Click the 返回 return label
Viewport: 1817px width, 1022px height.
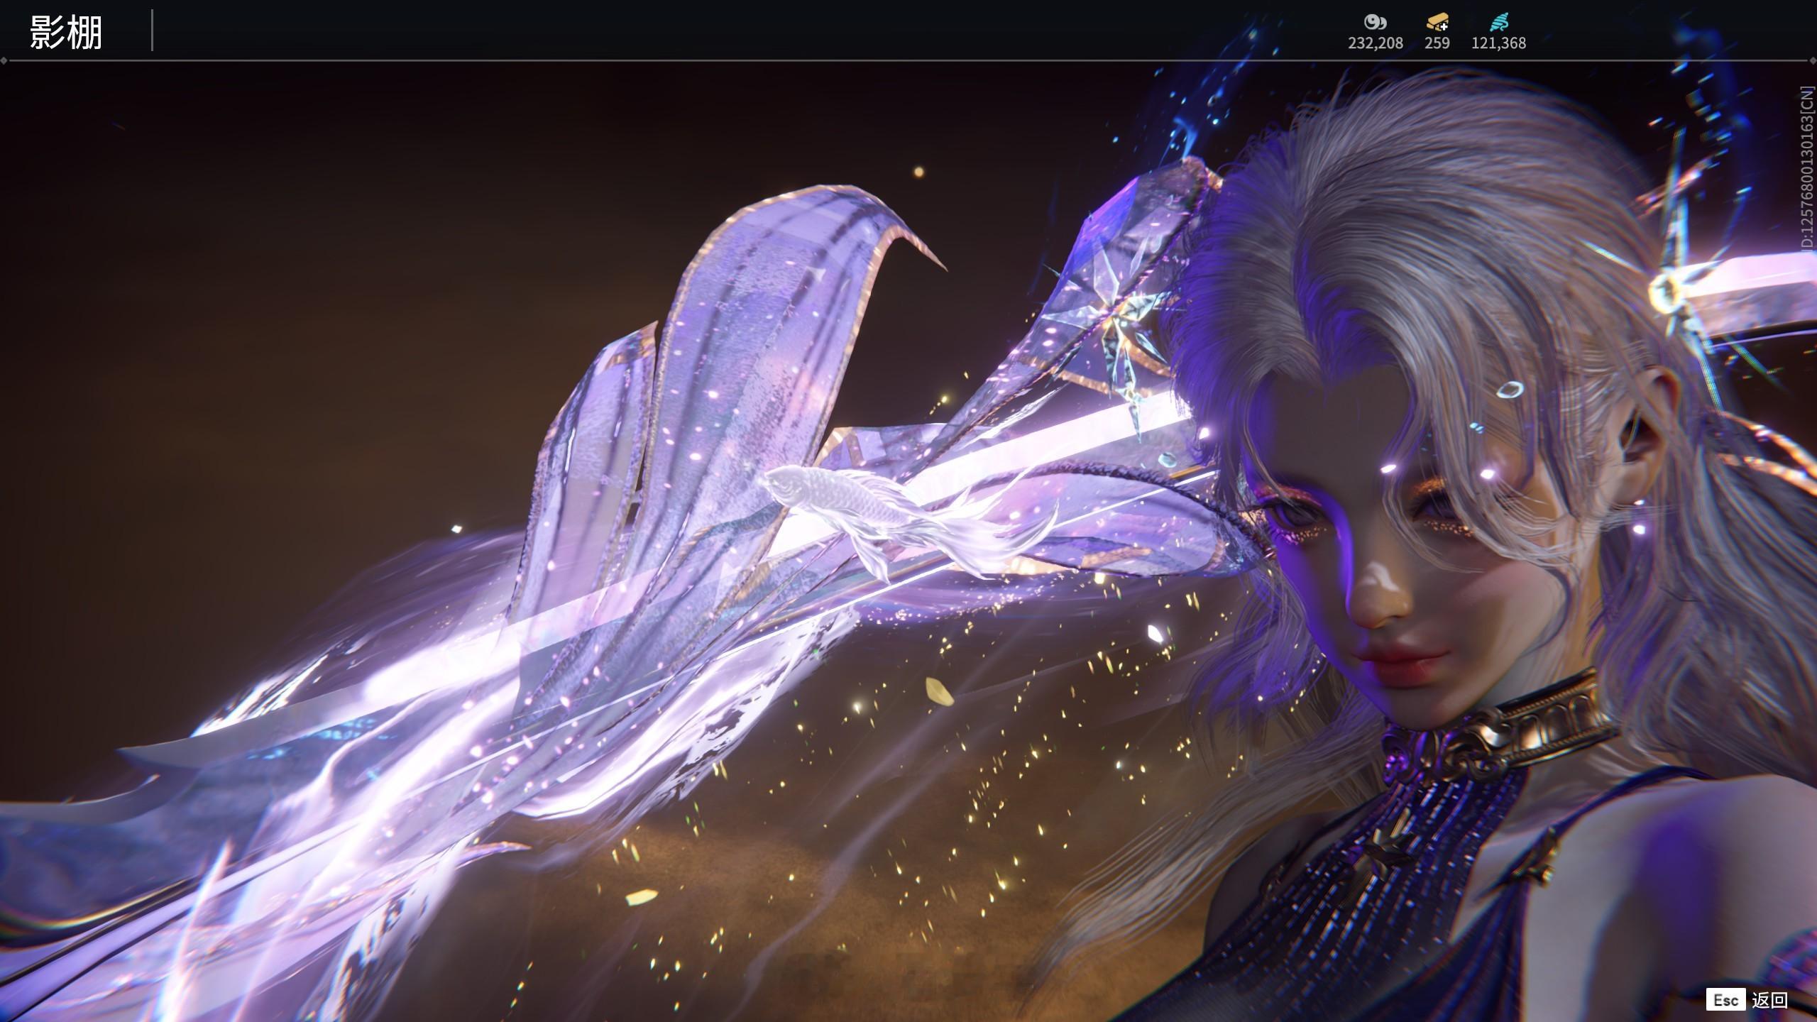[1769, 1000]
